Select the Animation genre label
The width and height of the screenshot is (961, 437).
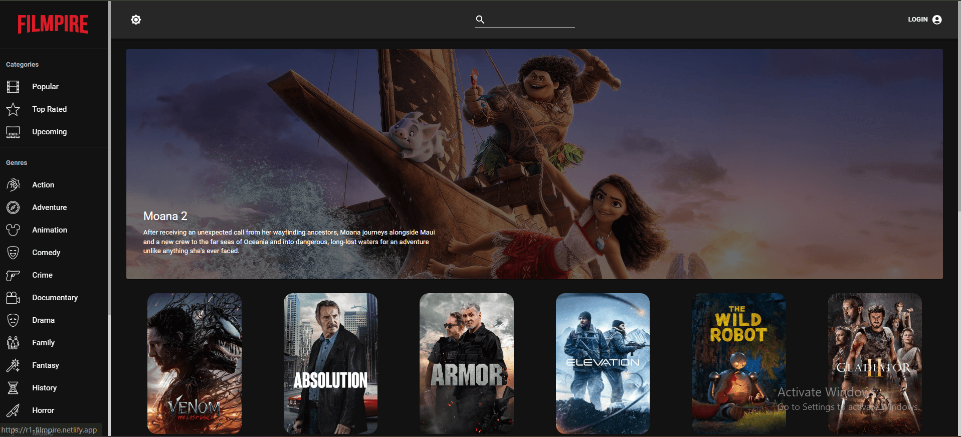point(50,230)
